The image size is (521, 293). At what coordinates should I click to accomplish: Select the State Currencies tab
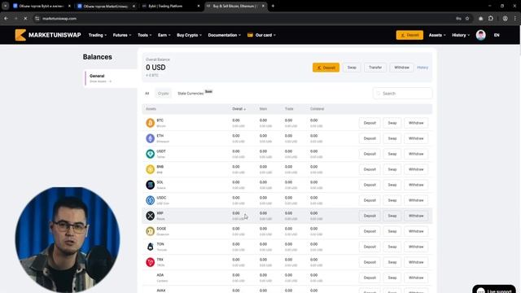pyautogui.click(x=190, y=94)
